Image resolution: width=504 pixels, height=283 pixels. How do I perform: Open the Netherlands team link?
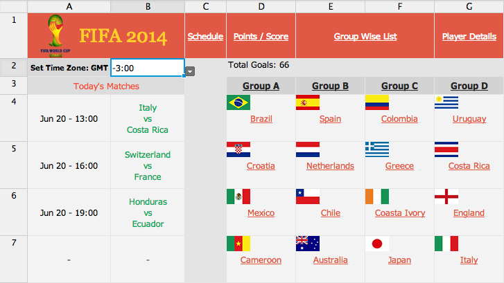(x=330, y=166)
